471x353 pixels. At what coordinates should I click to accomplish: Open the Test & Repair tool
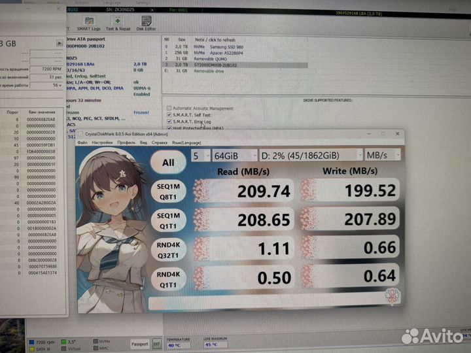click(118, 24)
